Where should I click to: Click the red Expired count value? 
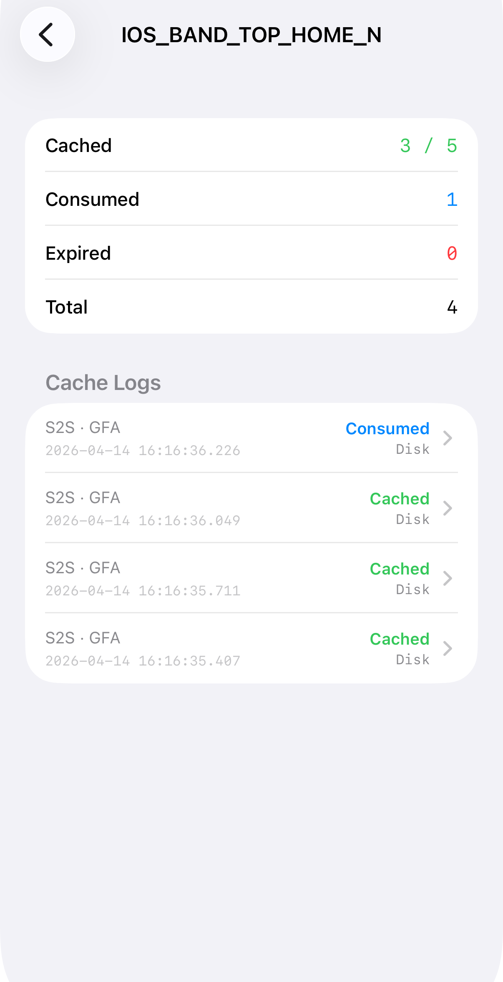(x=452, y=253)
